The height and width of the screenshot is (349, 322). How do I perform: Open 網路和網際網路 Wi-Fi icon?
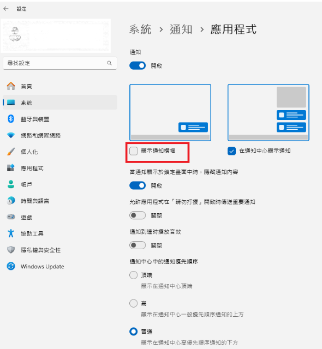(11, 135)
